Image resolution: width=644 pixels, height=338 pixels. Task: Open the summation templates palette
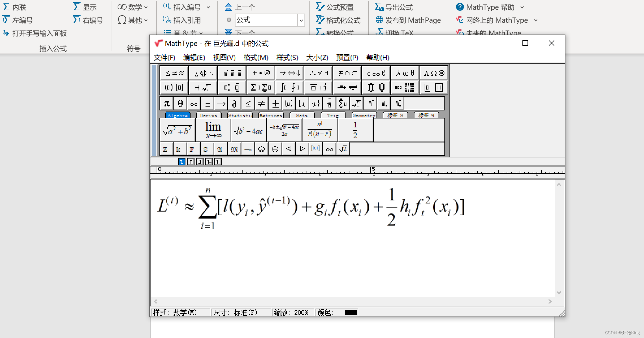[260, 87]
